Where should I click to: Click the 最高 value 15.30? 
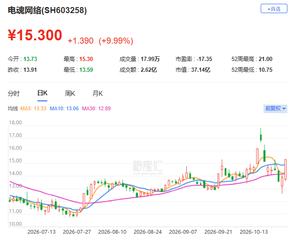tap(86, 59)
